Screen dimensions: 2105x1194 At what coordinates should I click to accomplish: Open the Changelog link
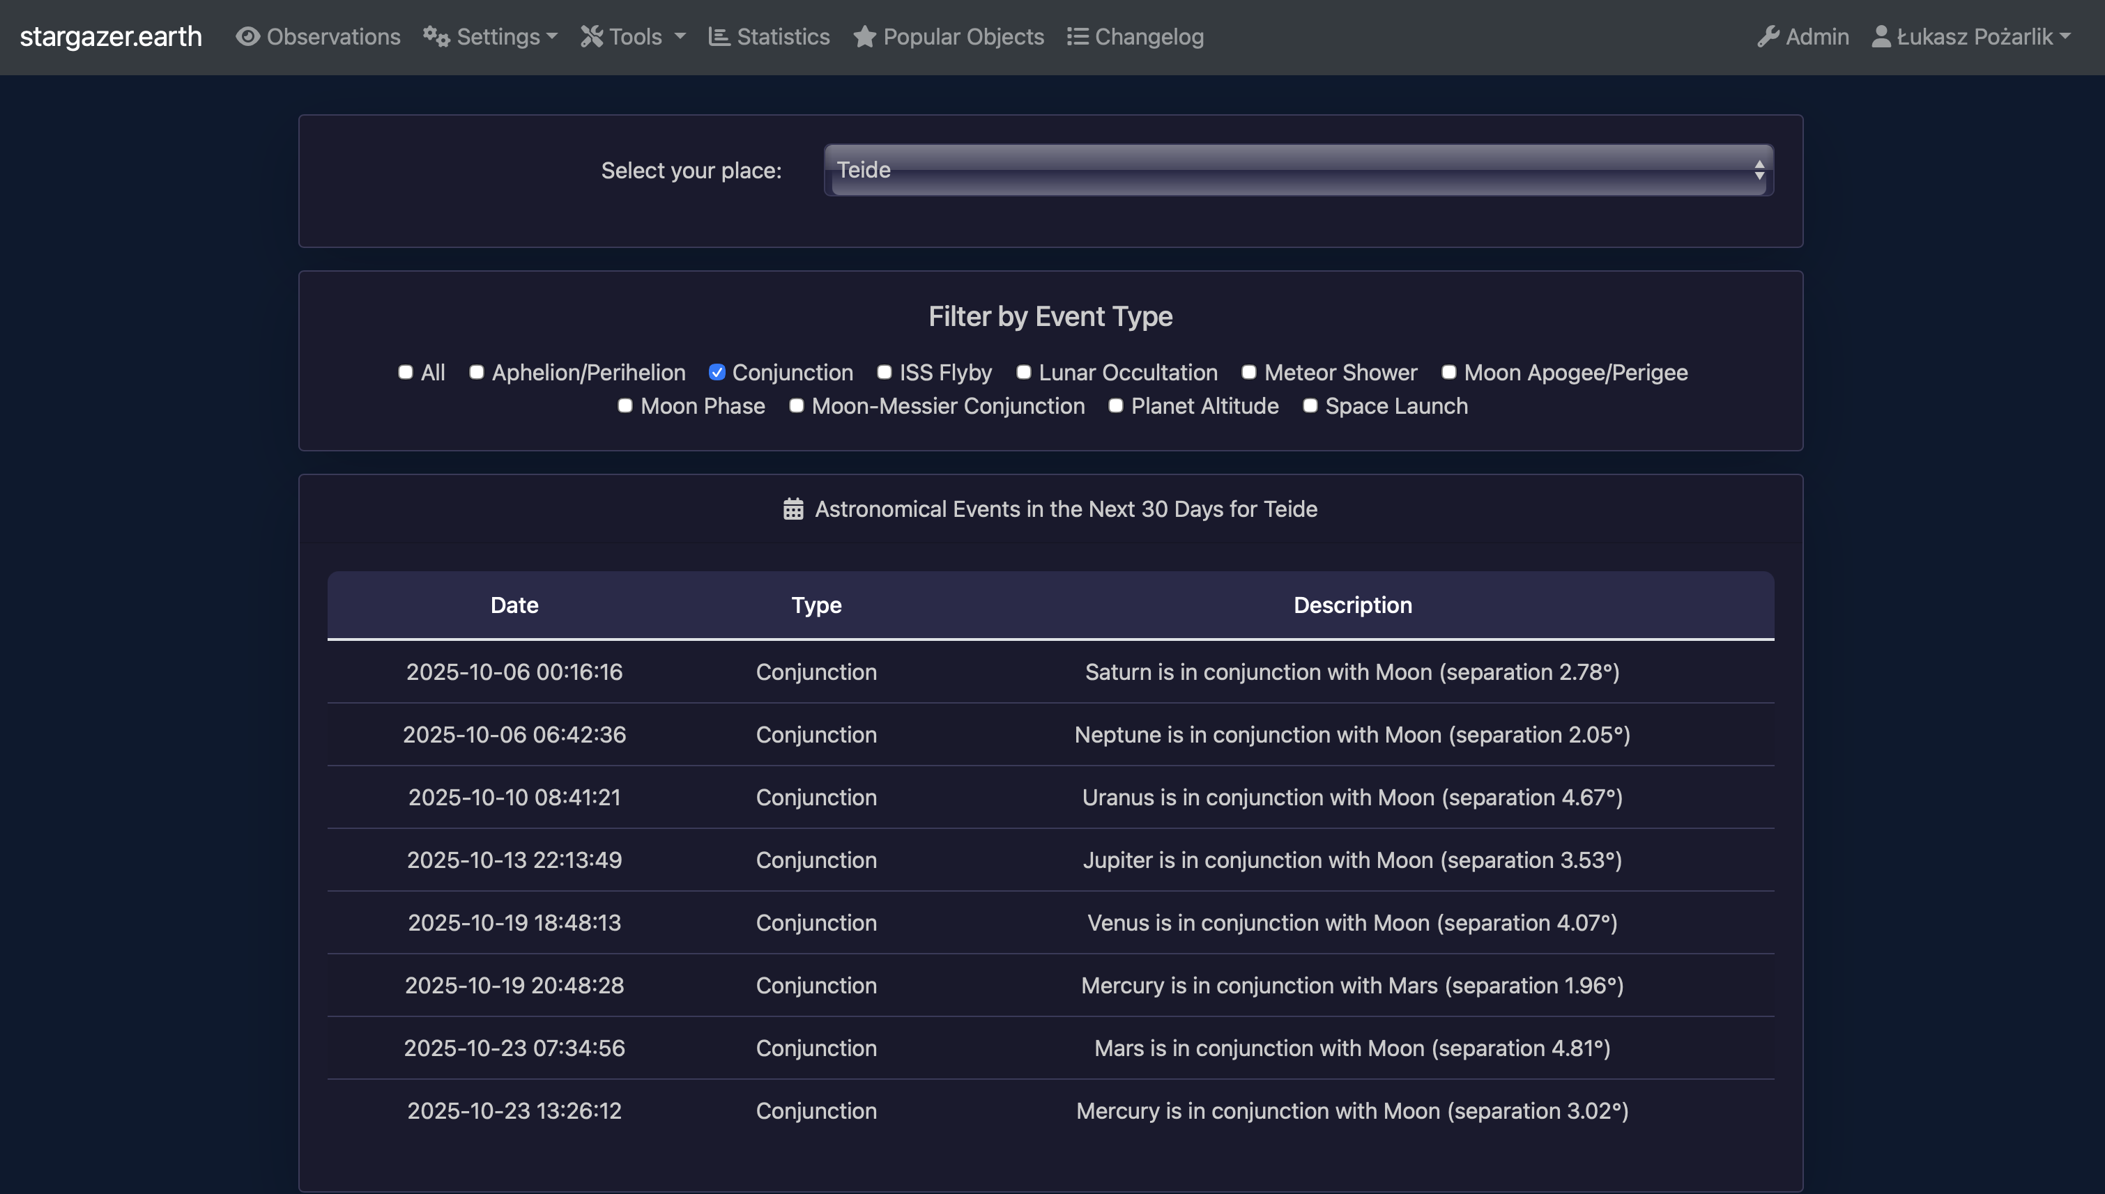click(1149, 37)
